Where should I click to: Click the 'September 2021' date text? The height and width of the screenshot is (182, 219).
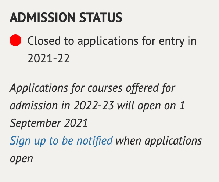(x=49, y=123)
